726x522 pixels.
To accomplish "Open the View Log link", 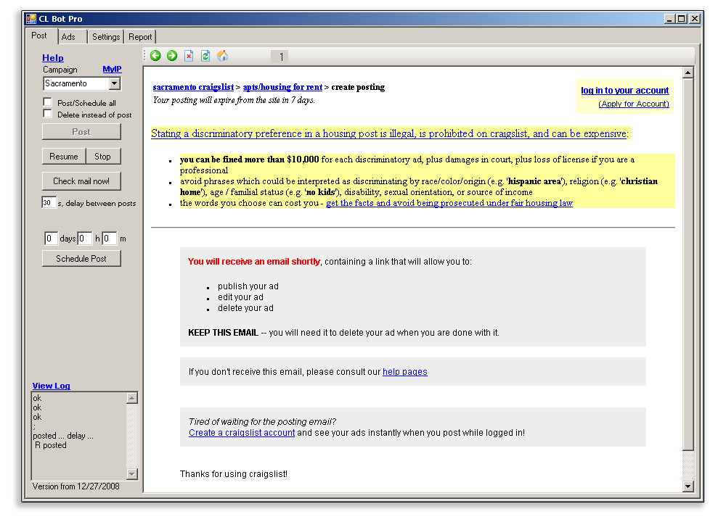I will [52, 386].
